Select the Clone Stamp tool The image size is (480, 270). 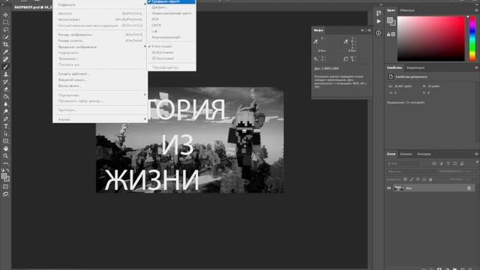pos(5,74)
